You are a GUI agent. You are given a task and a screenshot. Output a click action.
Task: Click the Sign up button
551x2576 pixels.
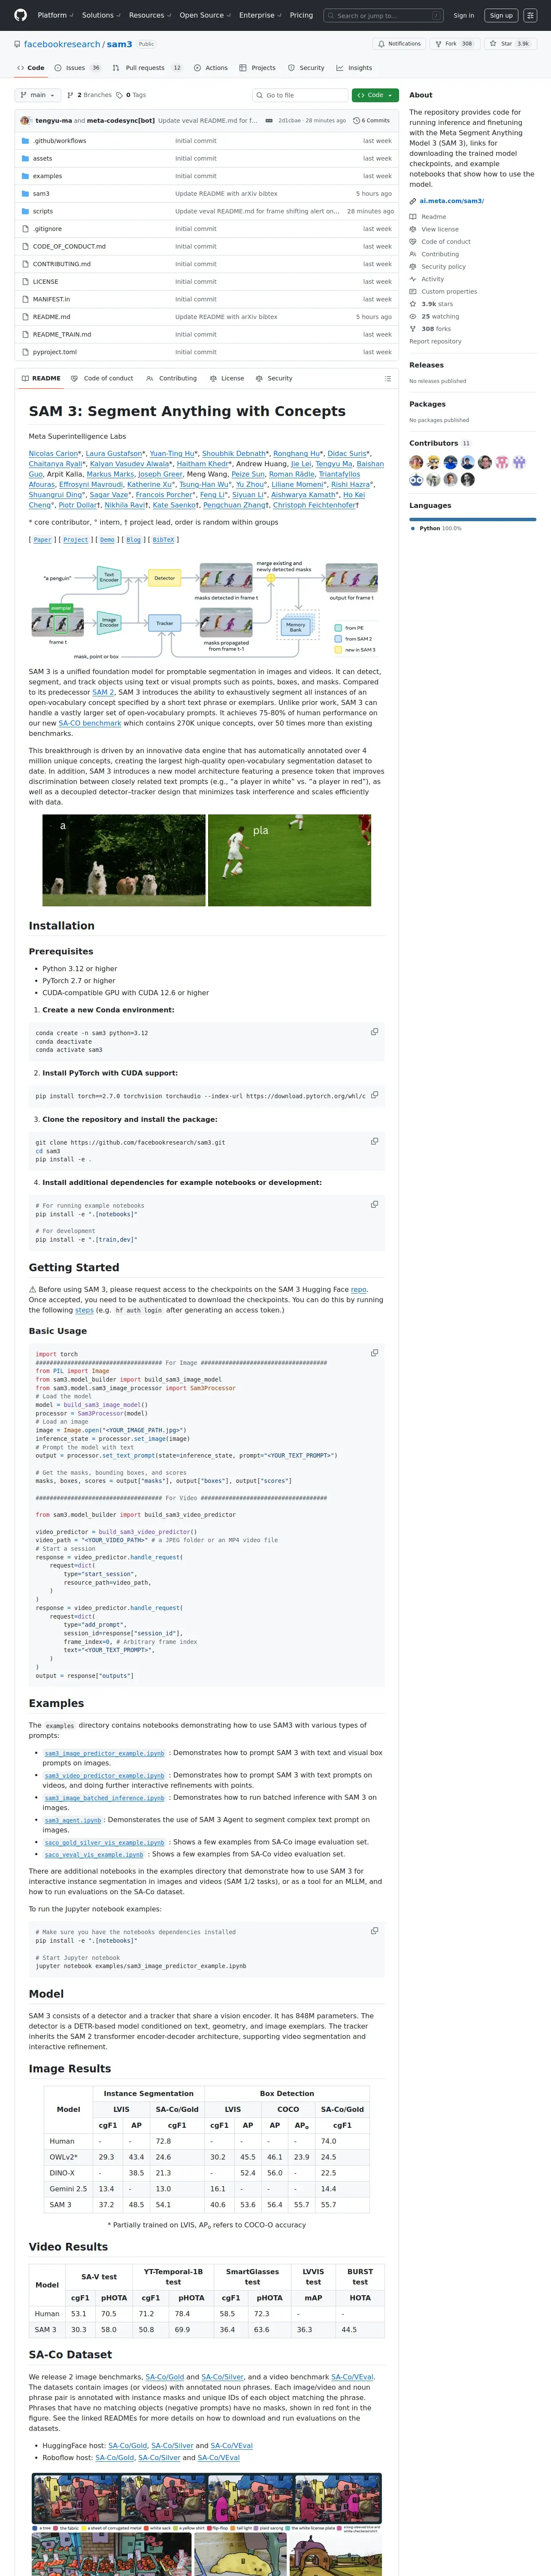501,15
